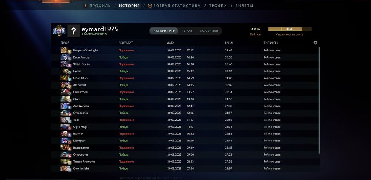Open the История tab
The width and height of the screenshot is (371, 180).
(x=129, y=6)
